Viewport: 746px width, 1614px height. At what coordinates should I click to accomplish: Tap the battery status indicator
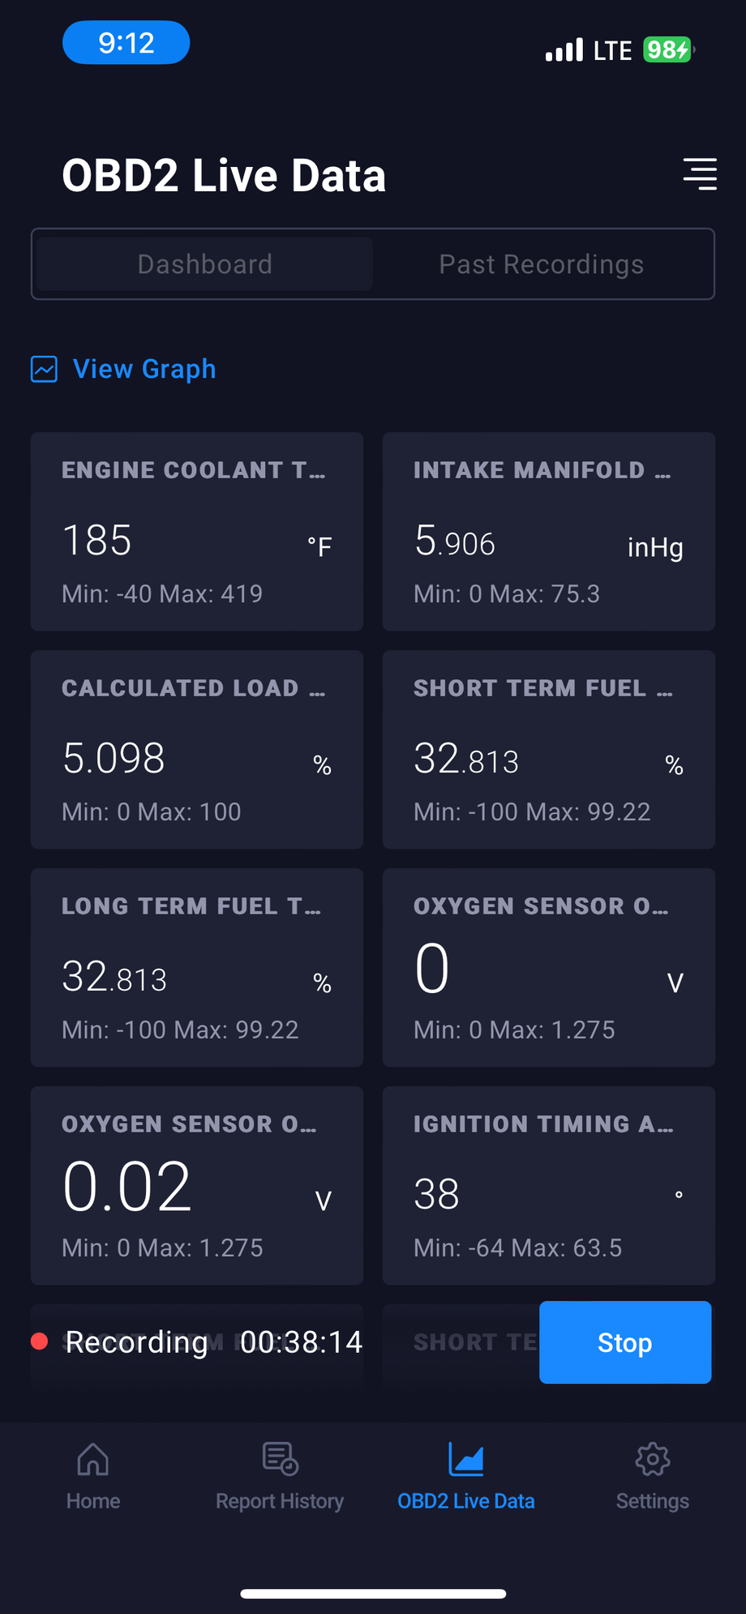(667, 50)
